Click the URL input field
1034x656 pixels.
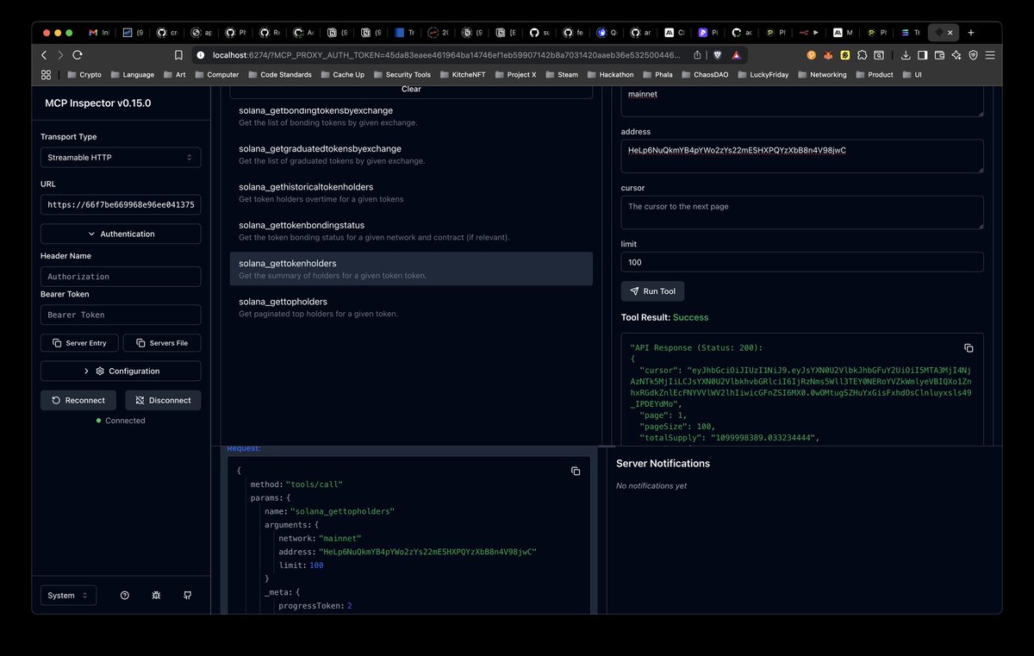point(121,204)
